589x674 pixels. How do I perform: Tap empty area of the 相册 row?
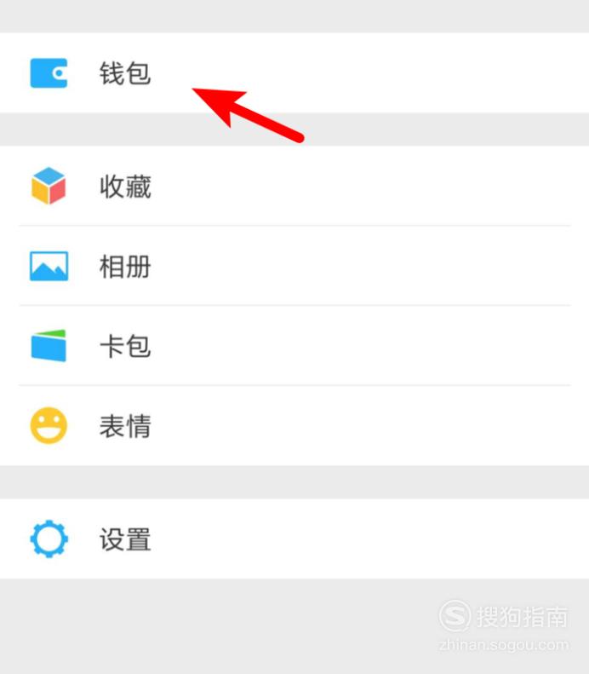361,266
